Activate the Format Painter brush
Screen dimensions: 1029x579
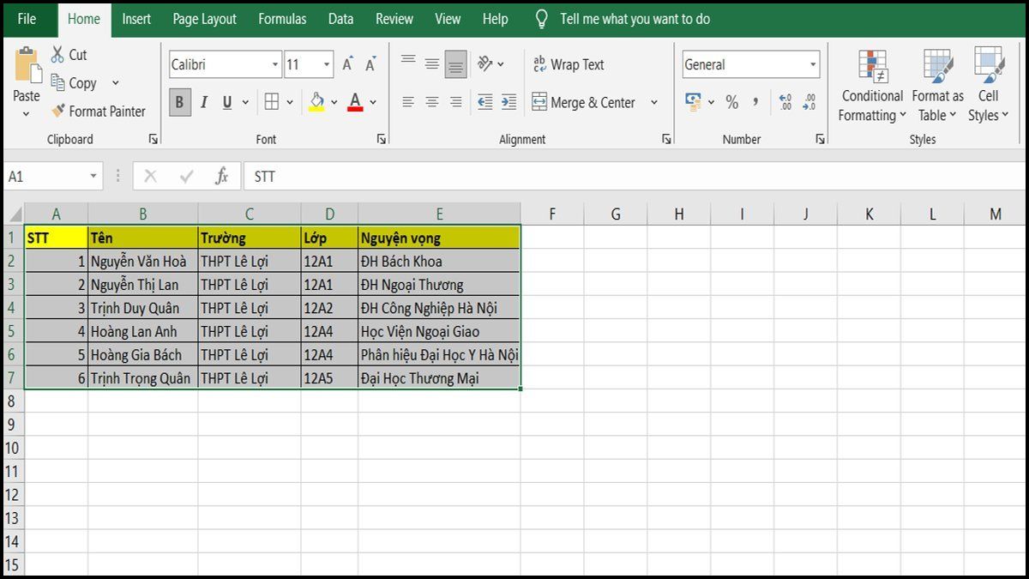[58, 112]
